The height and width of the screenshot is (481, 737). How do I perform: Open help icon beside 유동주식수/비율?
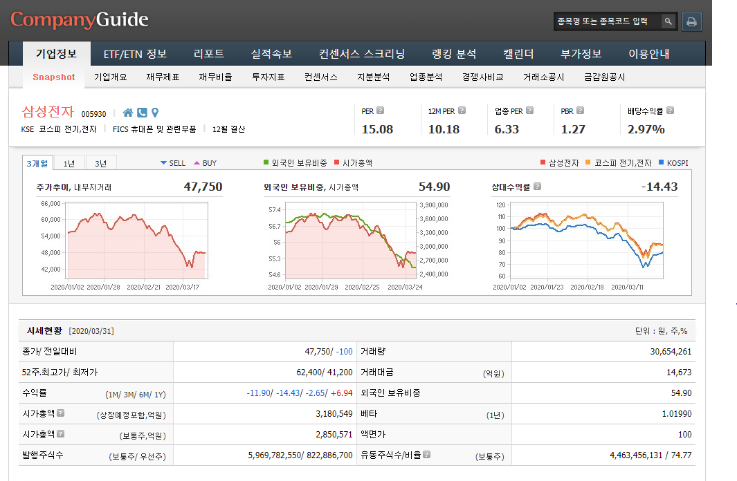426,454
